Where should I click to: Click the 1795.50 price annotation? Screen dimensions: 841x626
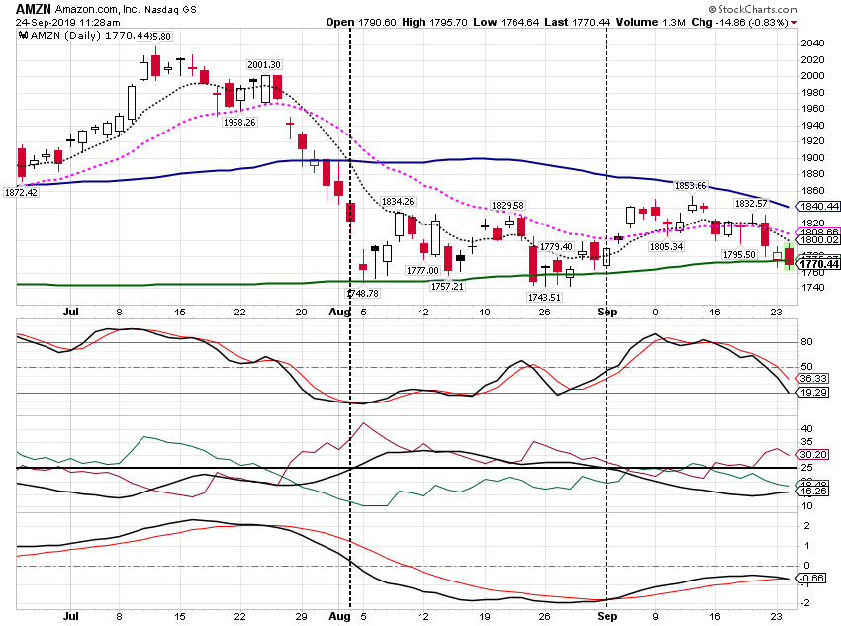point(739,254)
